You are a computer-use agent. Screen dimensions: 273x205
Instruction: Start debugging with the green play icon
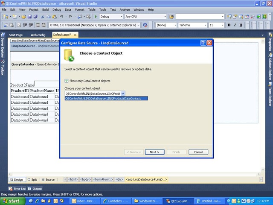pos(96,17)
